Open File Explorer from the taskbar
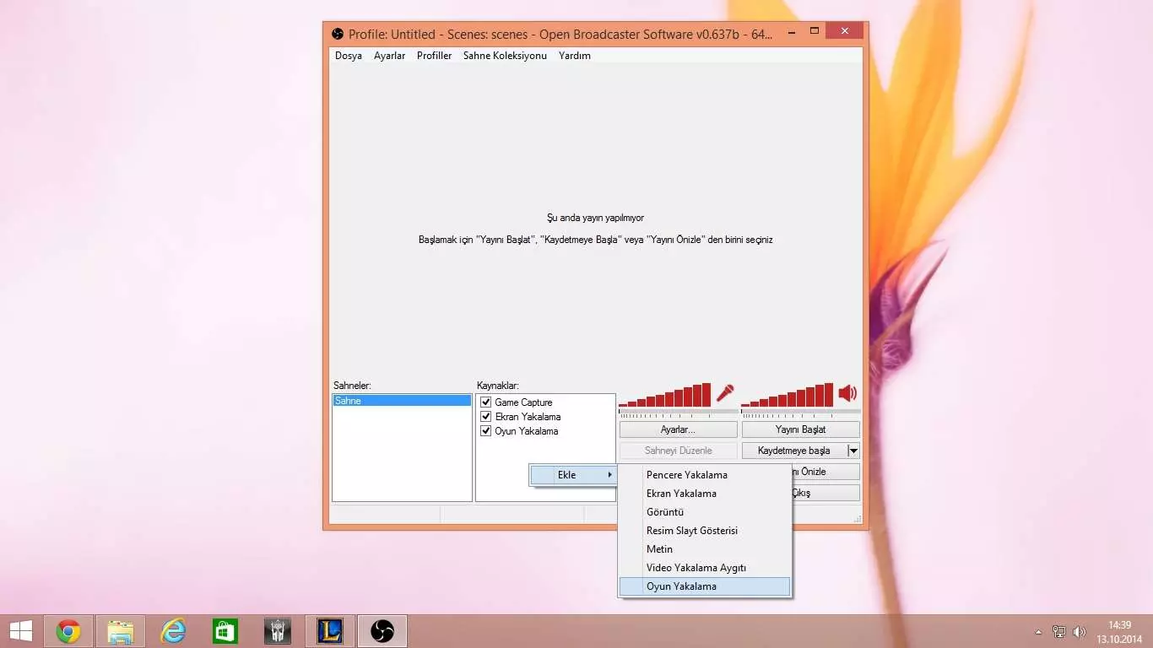Viewport: 1153px width, 648px height. 121,631
